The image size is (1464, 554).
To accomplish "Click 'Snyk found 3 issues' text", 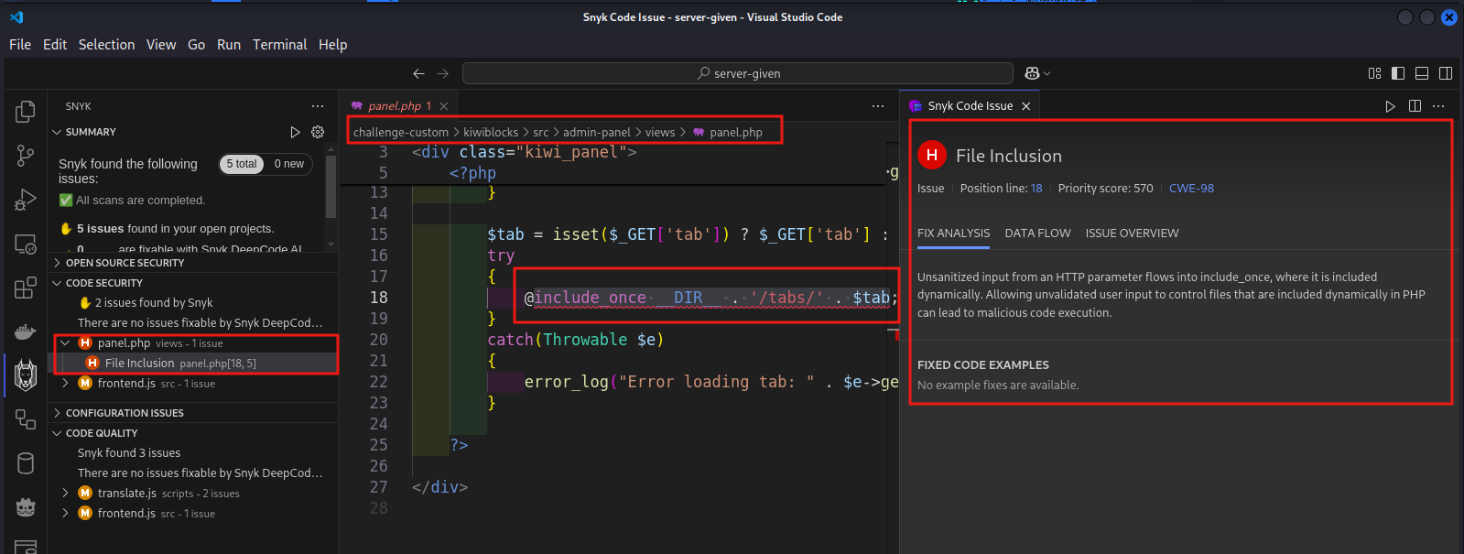I will pyautogui.click(x=129, y=453).
